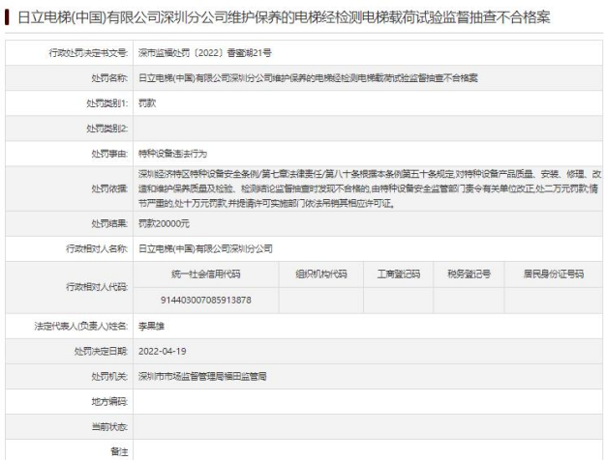Select 日立电梯(中国)有限公司深圳分公司 party name value

tap(205, 248)
